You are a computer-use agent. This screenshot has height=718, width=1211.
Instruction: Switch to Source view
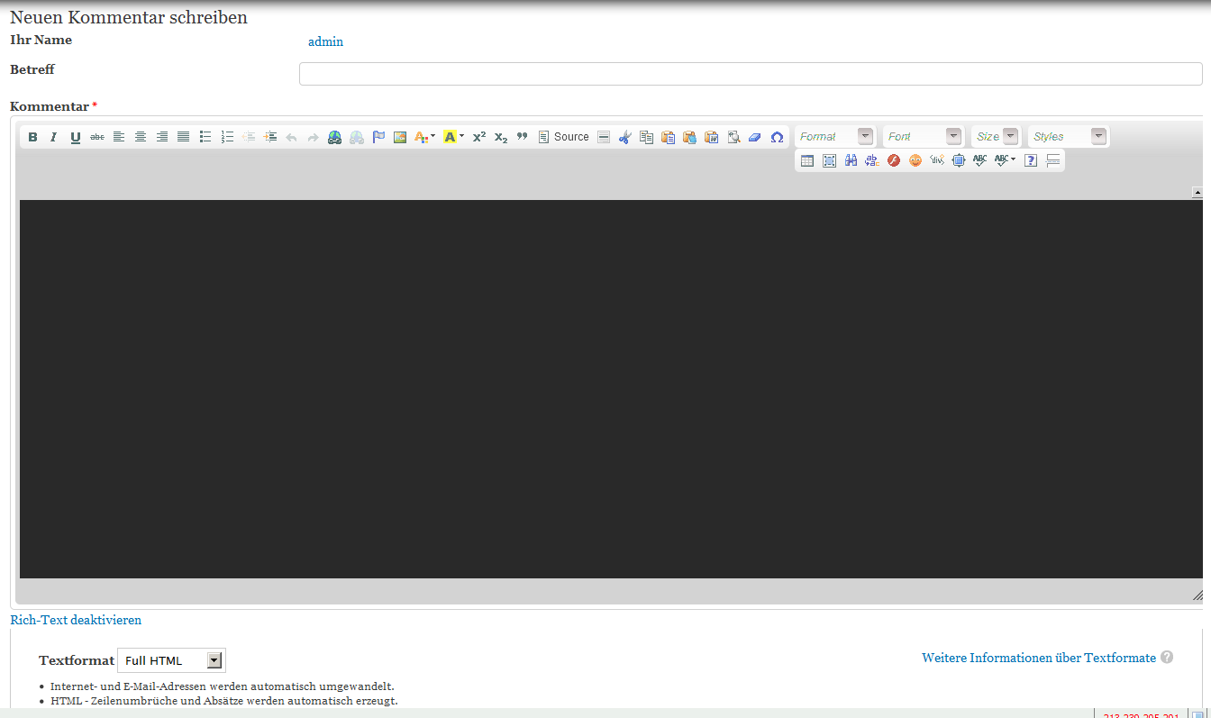[564, 137]
